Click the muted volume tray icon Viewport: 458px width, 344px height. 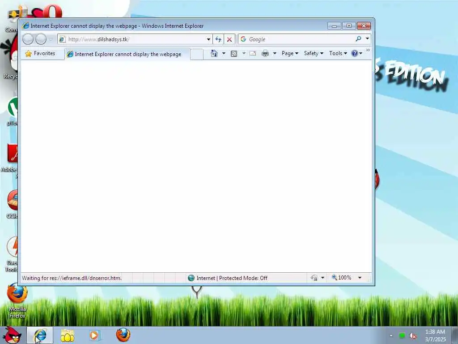tap(413, 336)
